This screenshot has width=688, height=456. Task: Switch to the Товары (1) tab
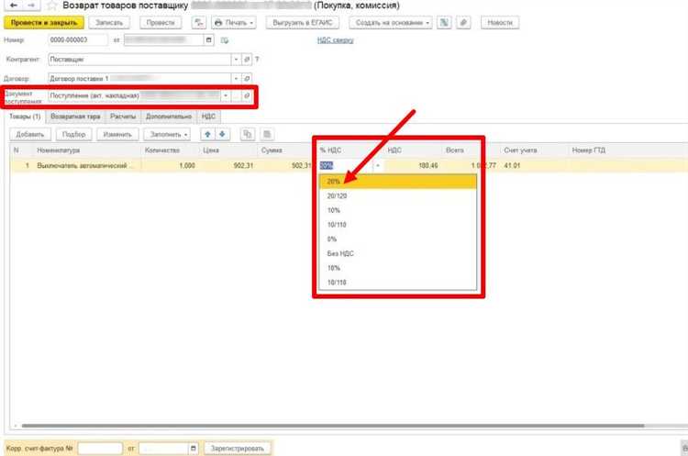[x=25, y=117]
